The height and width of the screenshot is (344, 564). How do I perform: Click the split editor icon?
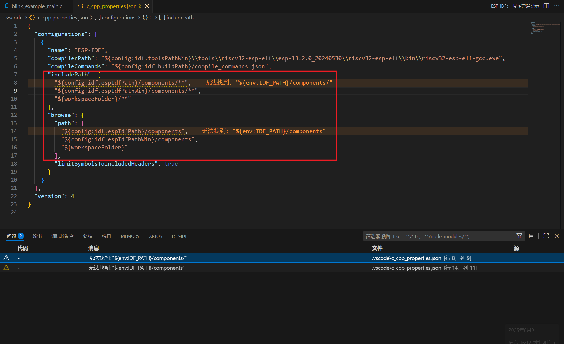(546, 6)
